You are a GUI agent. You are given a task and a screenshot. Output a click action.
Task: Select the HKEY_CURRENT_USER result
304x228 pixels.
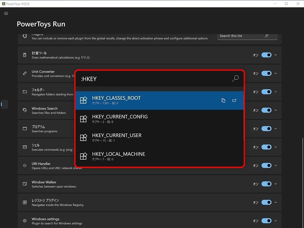coord(159,138)
